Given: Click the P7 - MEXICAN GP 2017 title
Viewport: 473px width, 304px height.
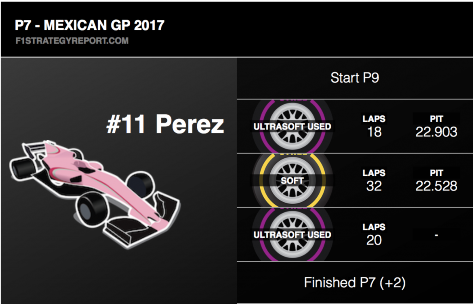Looking at the screenshot, I should [x=90, y=25].
